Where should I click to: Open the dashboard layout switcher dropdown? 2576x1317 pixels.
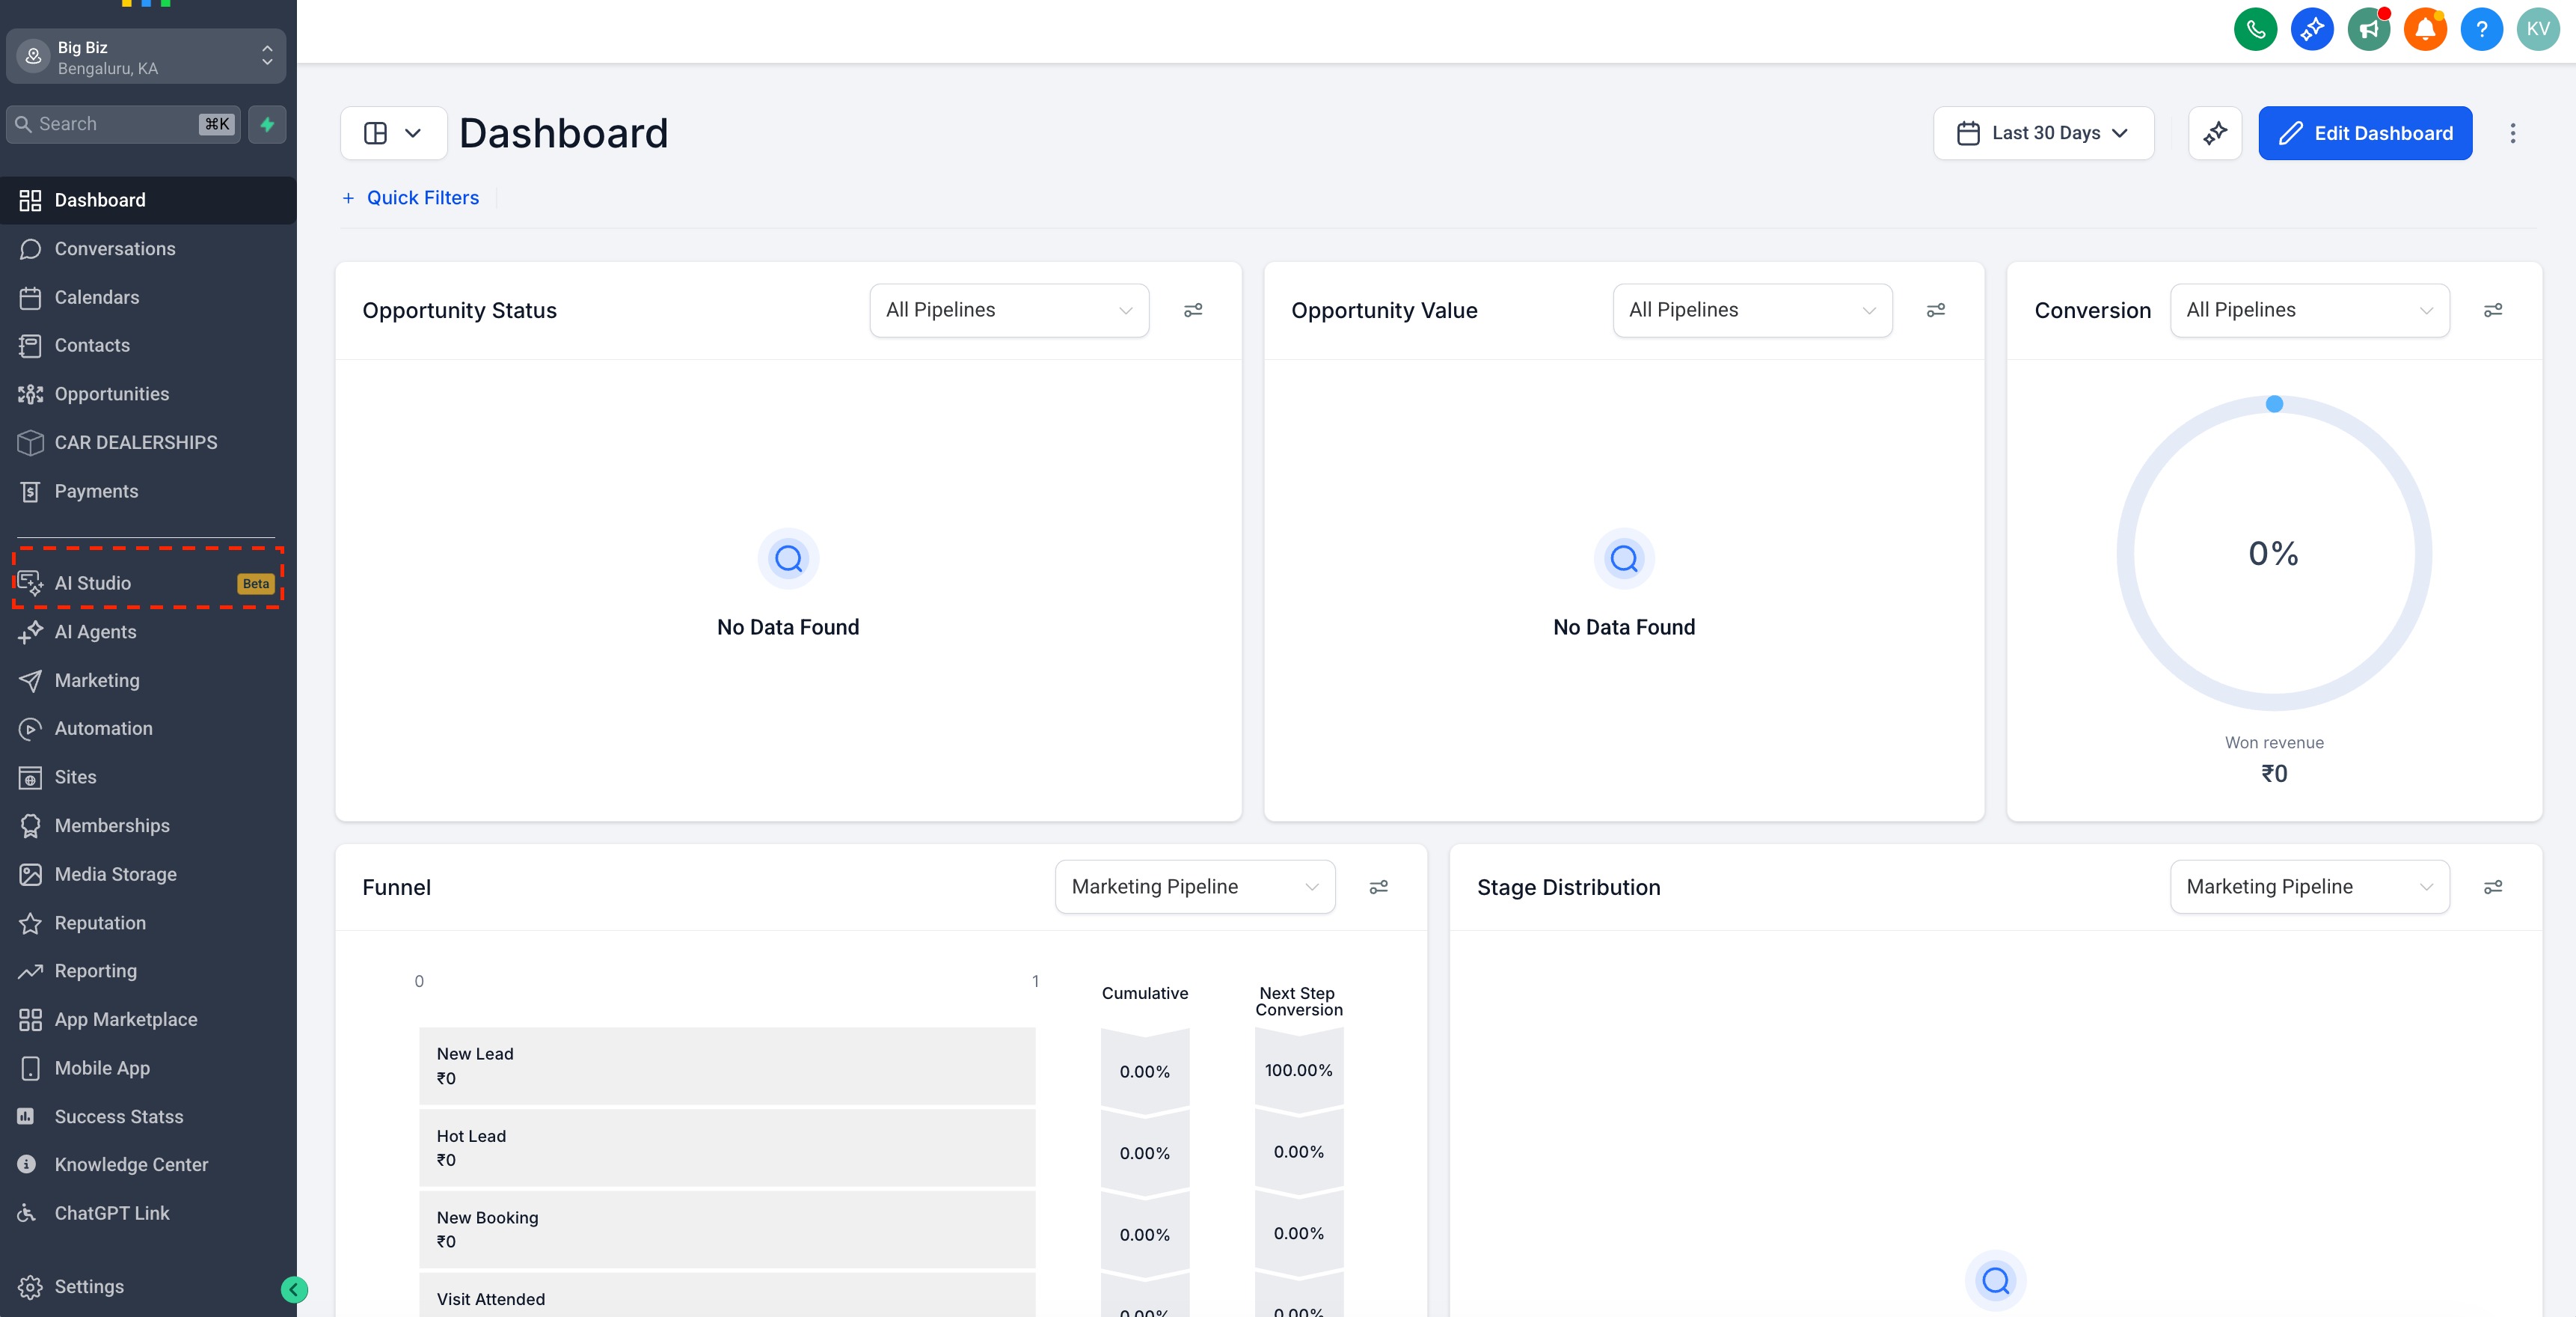(393, 133)
